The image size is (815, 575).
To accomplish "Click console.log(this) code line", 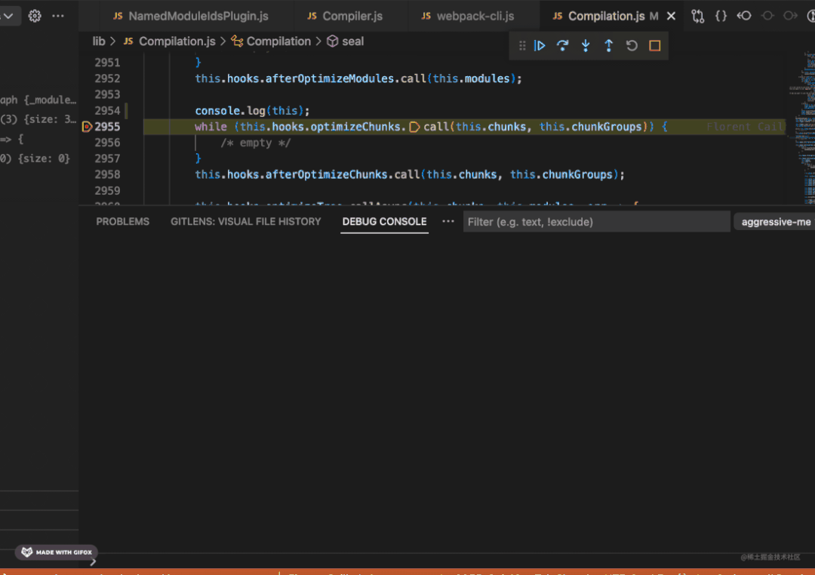I will (252, 111).
